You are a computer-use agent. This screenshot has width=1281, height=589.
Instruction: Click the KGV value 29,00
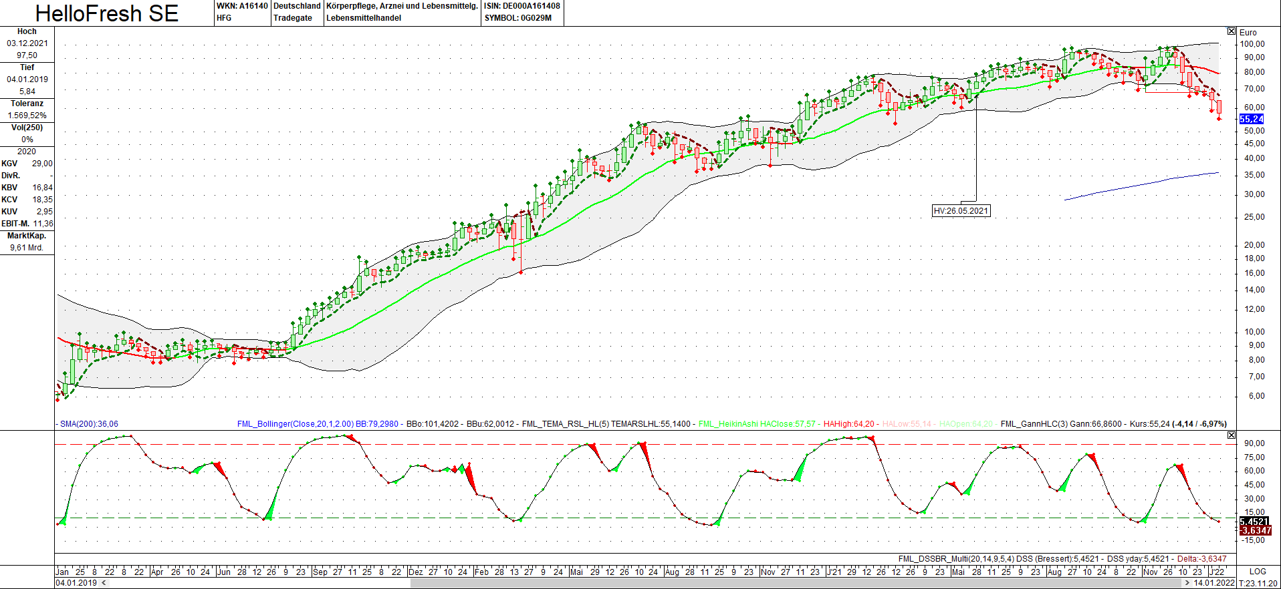(x=42, y=164)
